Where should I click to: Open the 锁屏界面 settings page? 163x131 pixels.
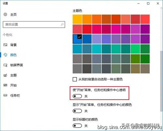pyautogui.click(x=17, y=65)
